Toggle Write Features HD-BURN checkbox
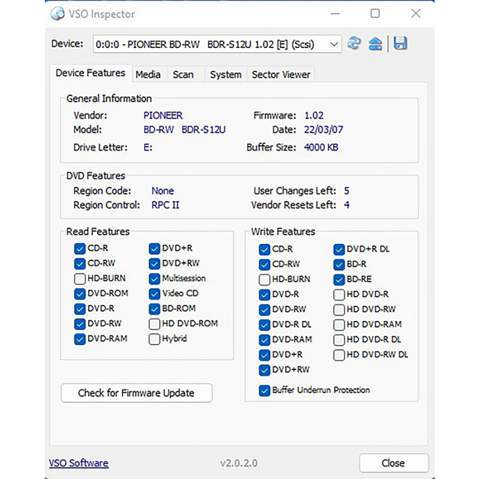This screenshot has width=479, height=479. [x=265, y=280]
